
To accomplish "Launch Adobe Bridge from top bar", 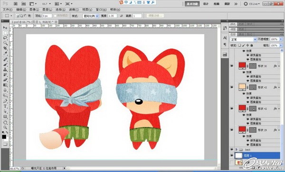I will tap(16, 4).
